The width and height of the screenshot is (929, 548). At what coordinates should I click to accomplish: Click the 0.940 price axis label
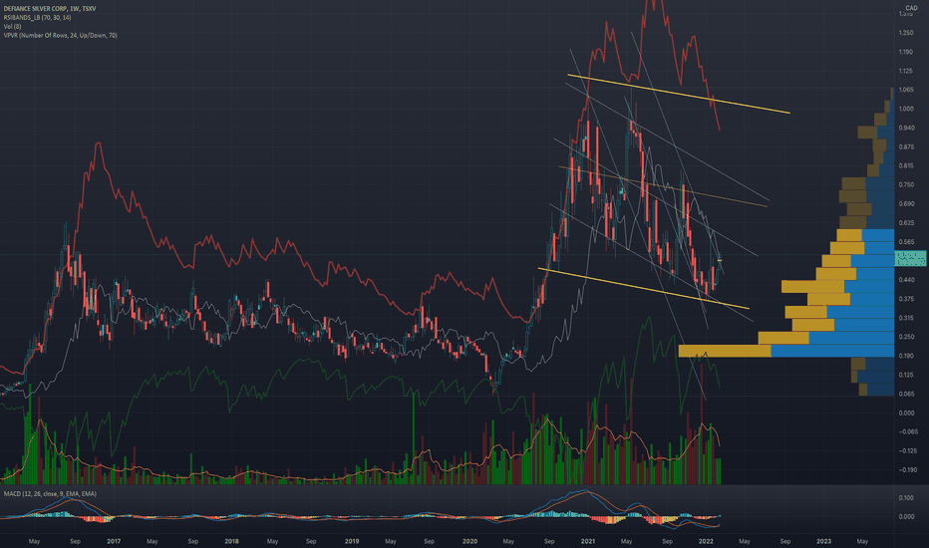(x=906, y=128)
